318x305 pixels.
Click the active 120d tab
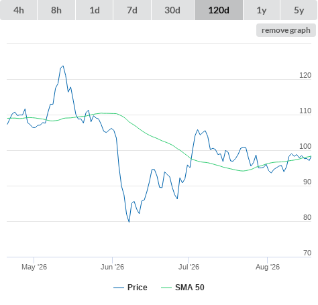219,10
